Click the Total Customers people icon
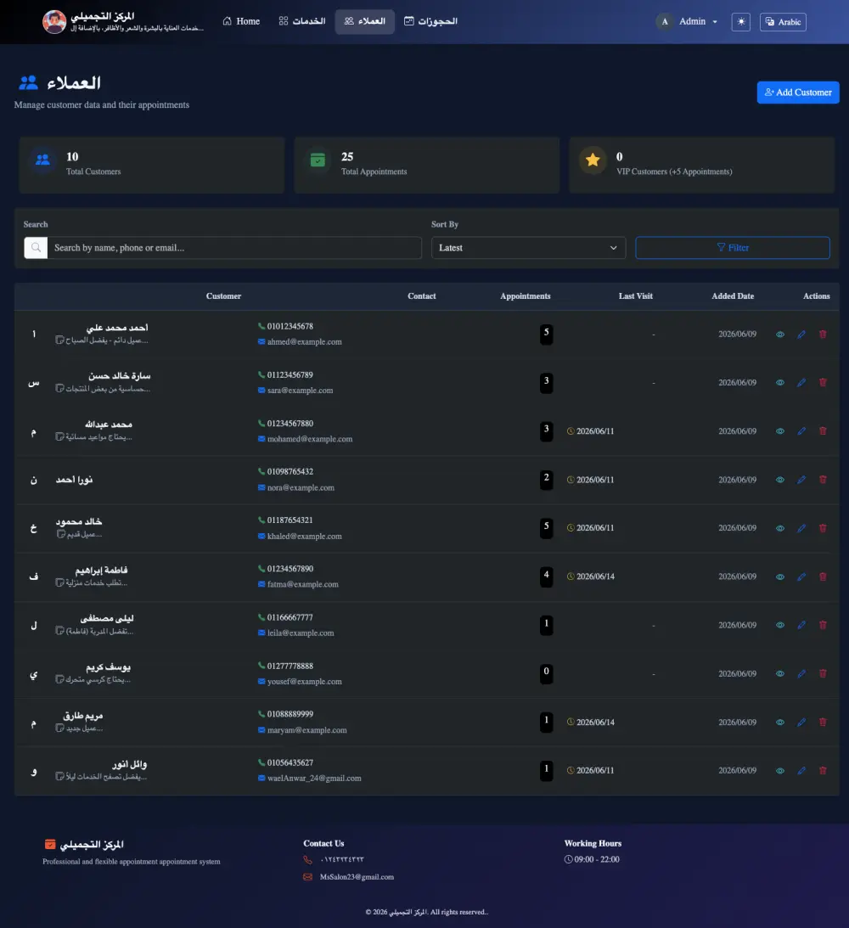 pos(42,160)
